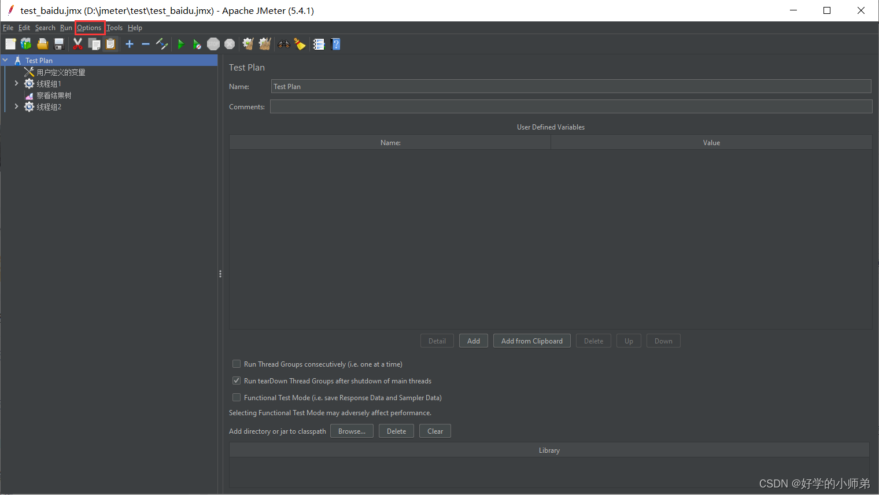Click the Up button
Viewport: 879px width, 495px height.
[629, 341]
